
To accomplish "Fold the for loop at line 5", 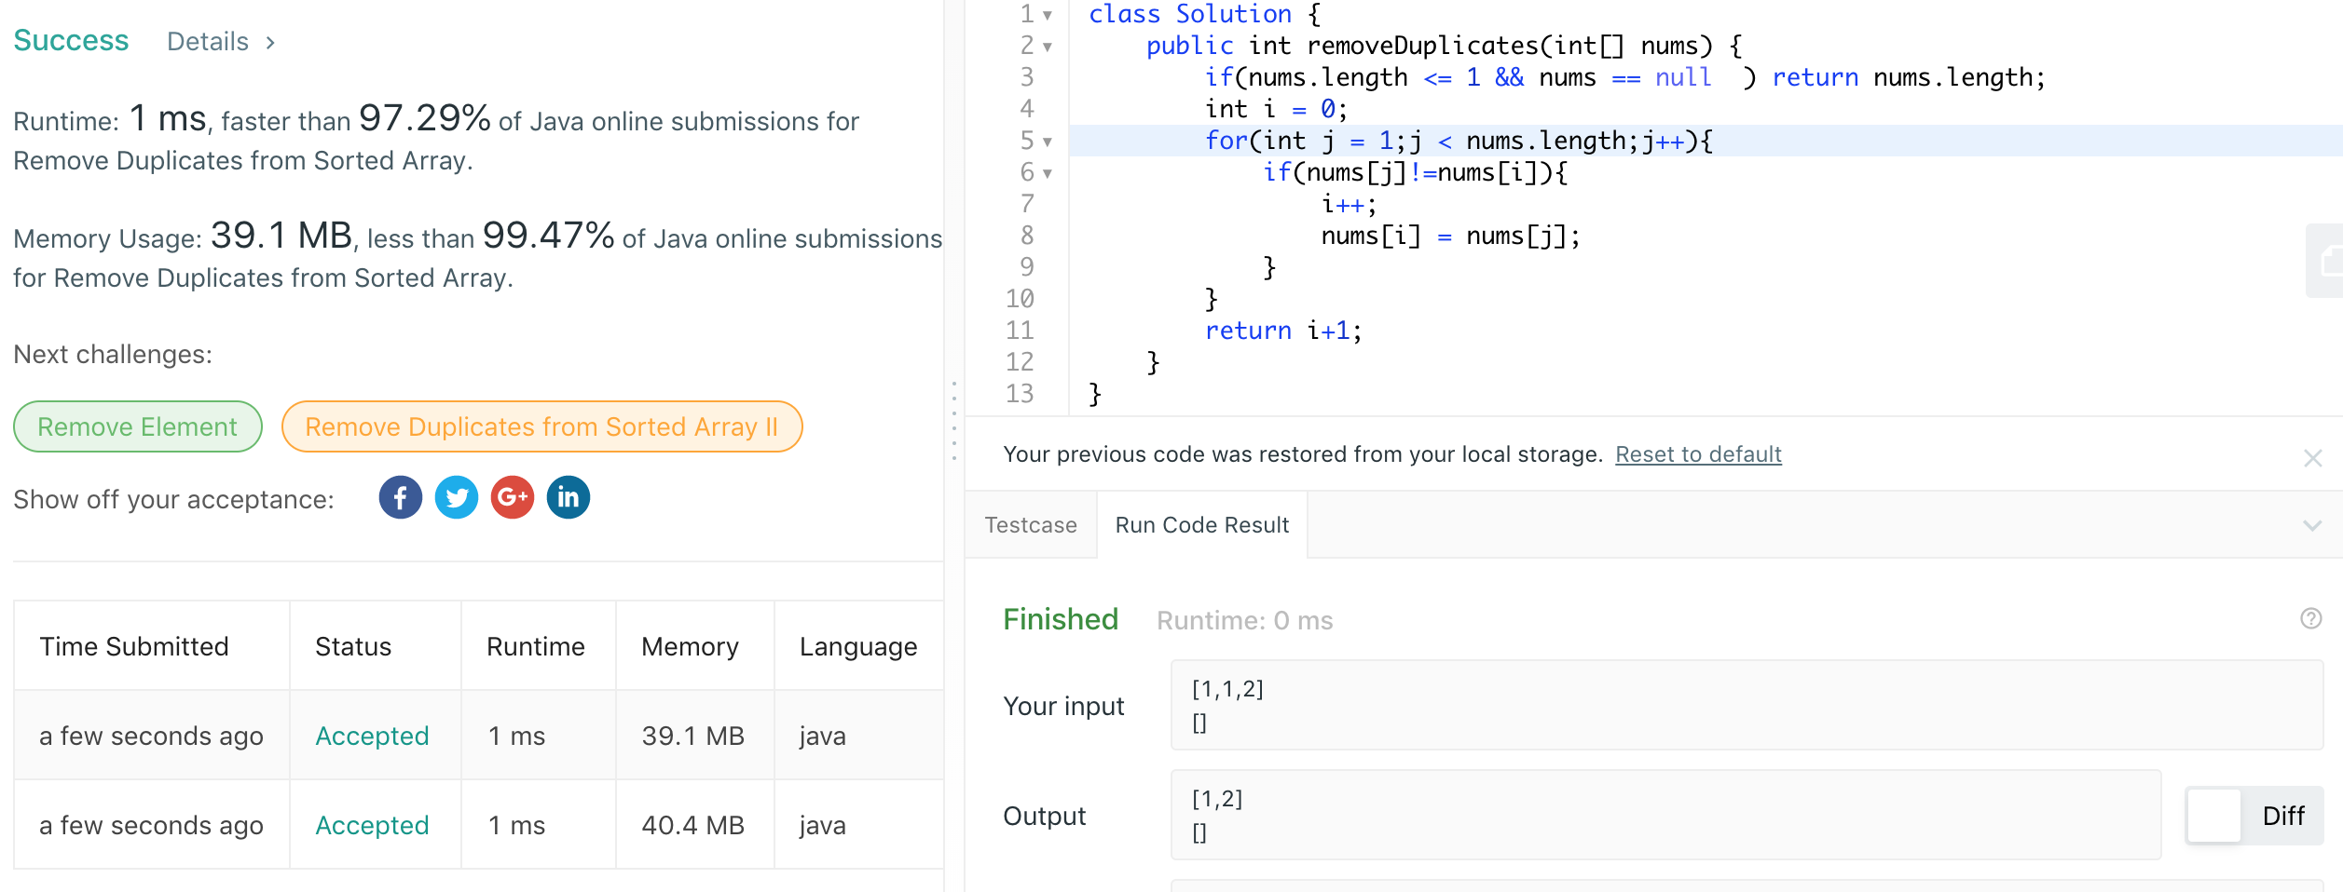I will tap(1048, 142).
